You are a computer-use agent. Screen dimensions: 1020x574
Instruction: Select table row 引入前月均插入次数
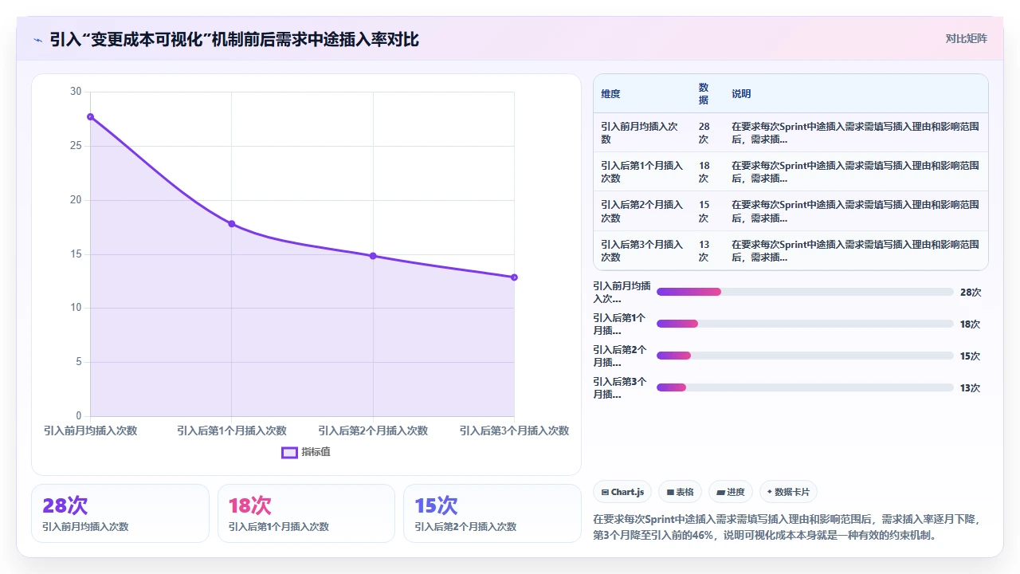[x=790, y=132]
